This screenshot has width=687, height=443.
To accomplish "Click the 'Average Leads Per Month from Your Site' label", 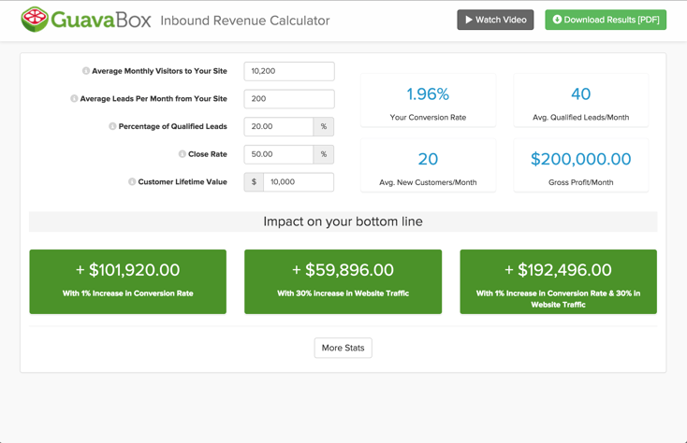I will tap(153, 99).
